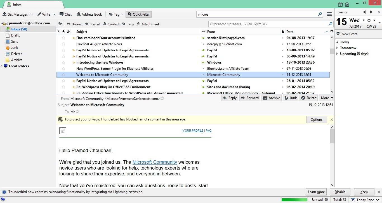Toggle the Attachment filter
This screenshot has height=203, width=382.
(148, 24)
